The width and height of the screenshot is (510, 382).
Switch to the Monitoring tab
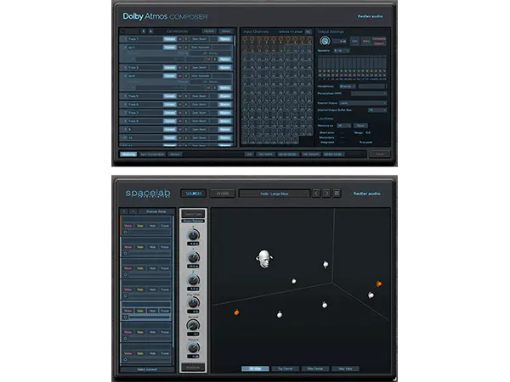tap(128, 154)
